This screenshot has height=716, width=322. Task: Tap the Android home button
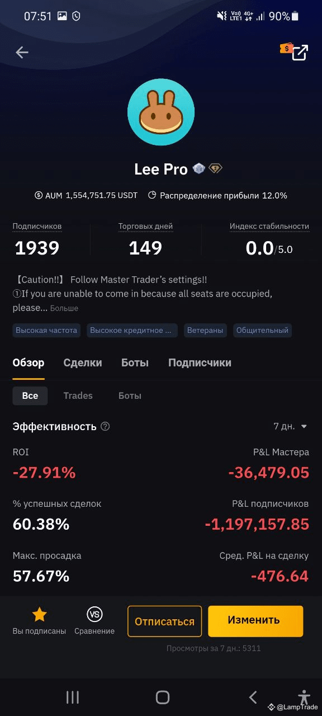pos(163,697)
